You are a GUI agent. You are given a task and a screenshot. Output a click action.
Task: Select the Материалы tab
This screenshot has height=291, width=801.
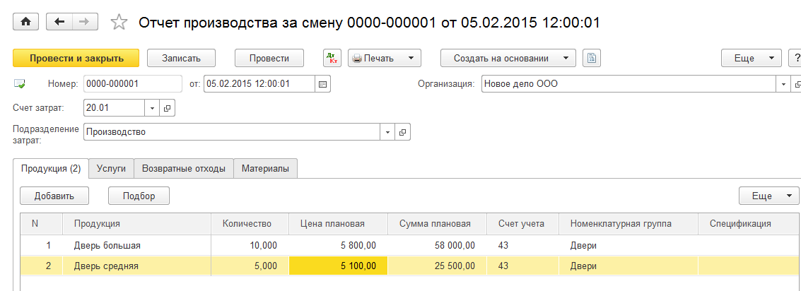[x=265, y=169]
